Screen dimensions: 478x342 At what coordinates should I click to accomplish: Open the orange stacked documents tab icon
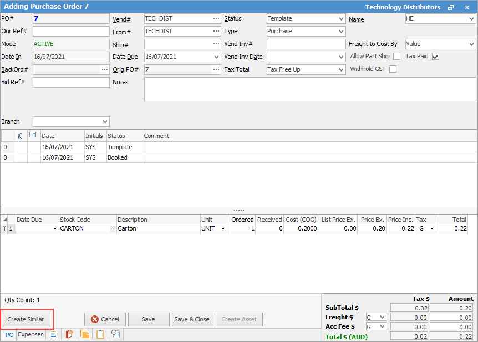point(85,334)
